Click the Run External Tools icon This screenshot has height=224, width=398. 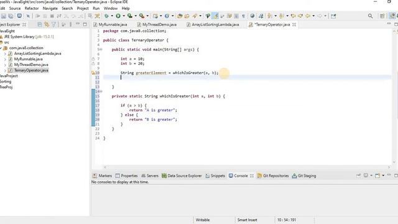coord(142,16)
